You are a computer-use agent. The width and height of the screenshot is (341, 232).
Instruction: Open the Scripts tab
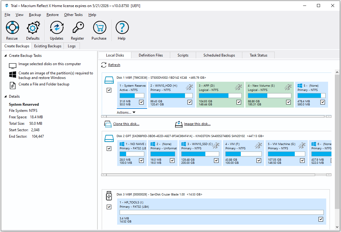(x=183, y=55)
